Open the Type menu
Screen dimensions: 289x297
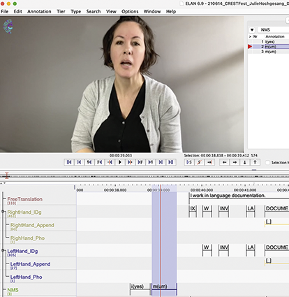76,11
